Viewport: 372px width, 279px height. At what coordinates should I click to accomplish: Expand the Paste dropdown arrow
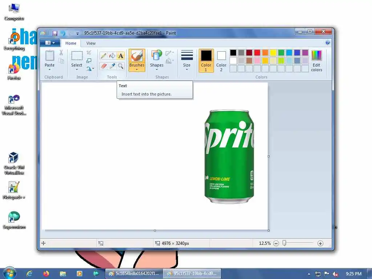tap(49, 70)
